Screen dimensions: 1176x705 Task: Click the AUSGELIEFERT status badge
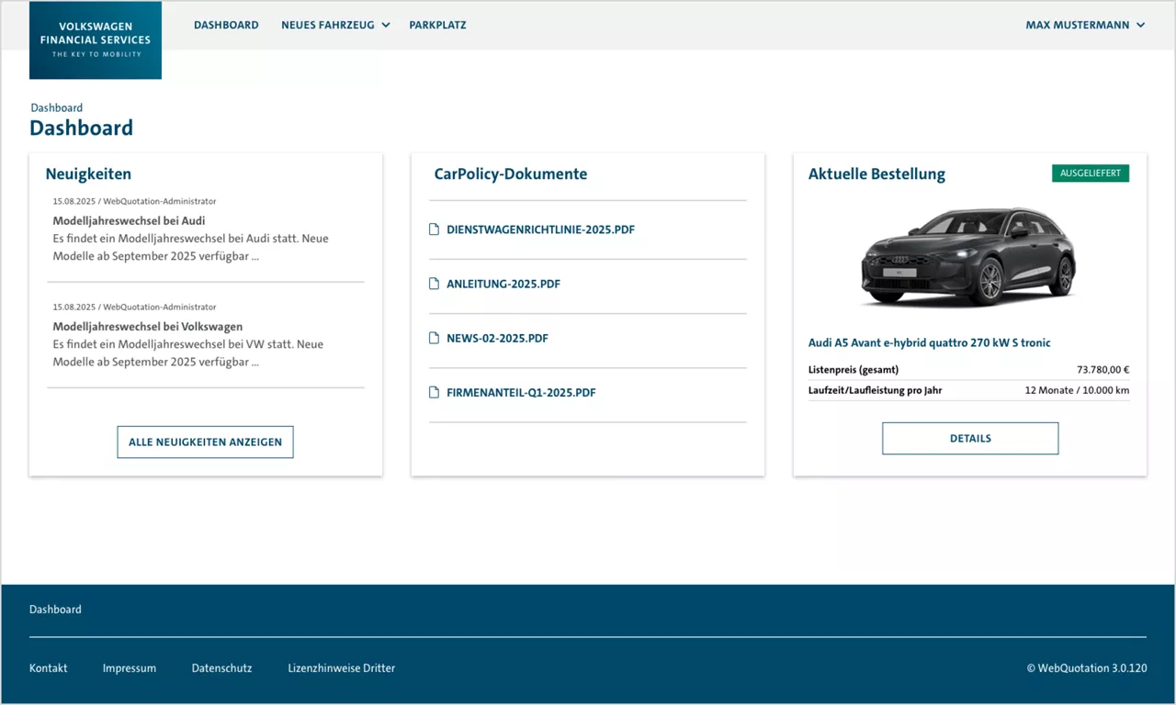[1091, 173]
